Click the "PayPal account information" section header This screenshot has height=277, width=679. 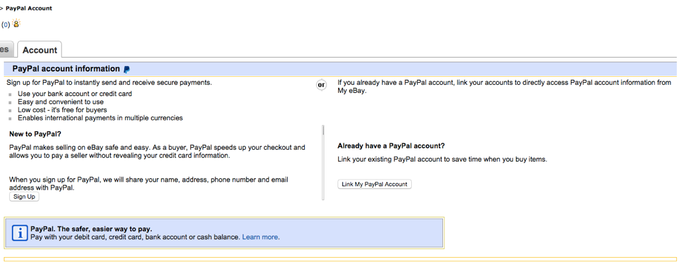[x=66, y=69]
